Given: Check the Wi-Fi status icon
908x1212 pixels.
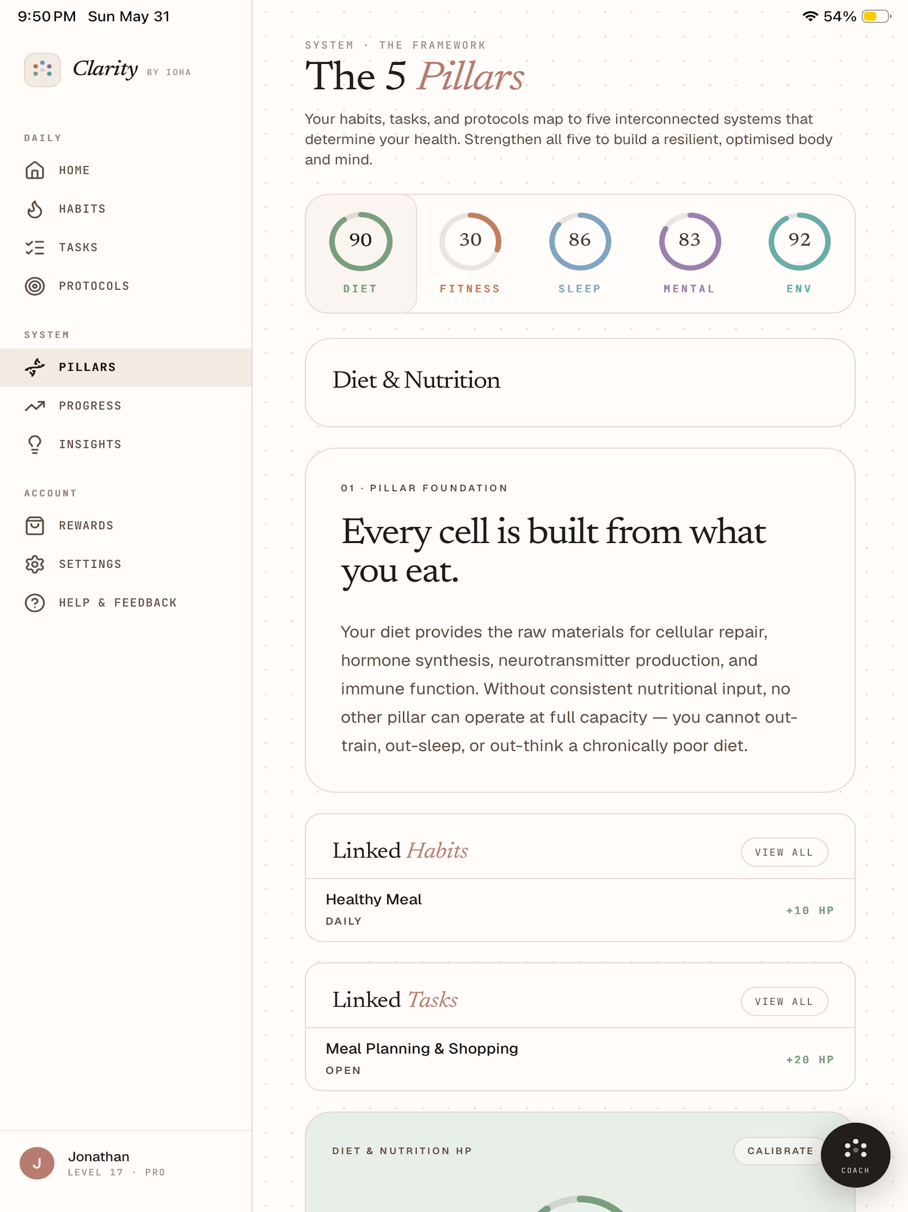Looking at the screenshot, I should (x=810, y=16).
